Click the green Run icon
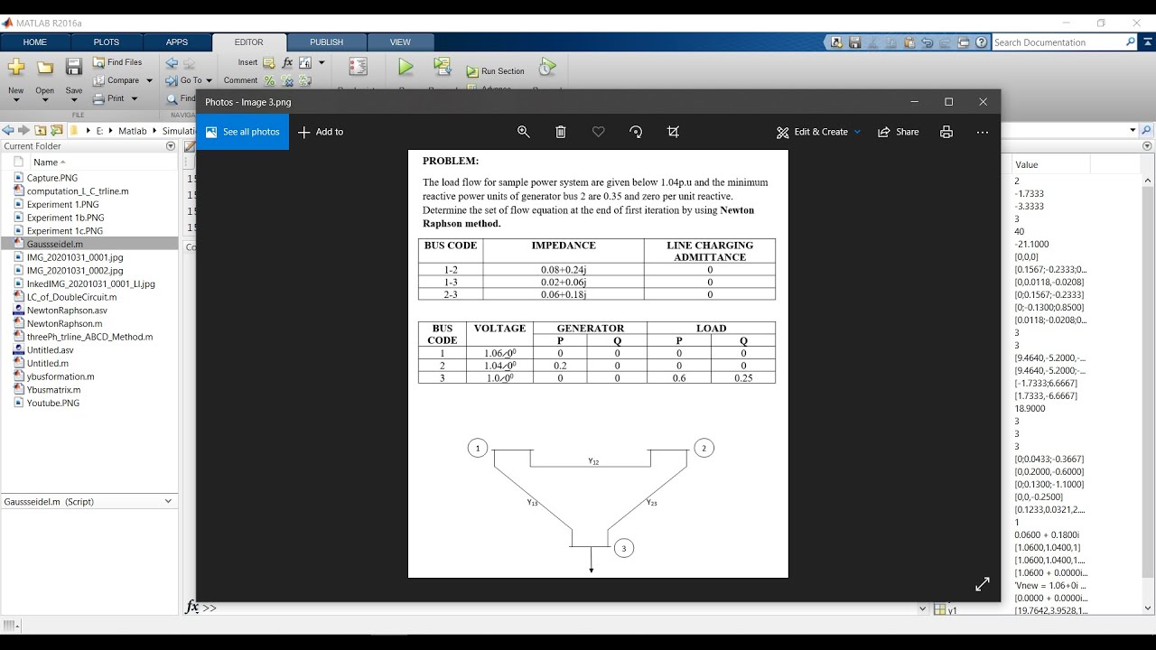 coord(406,67)
